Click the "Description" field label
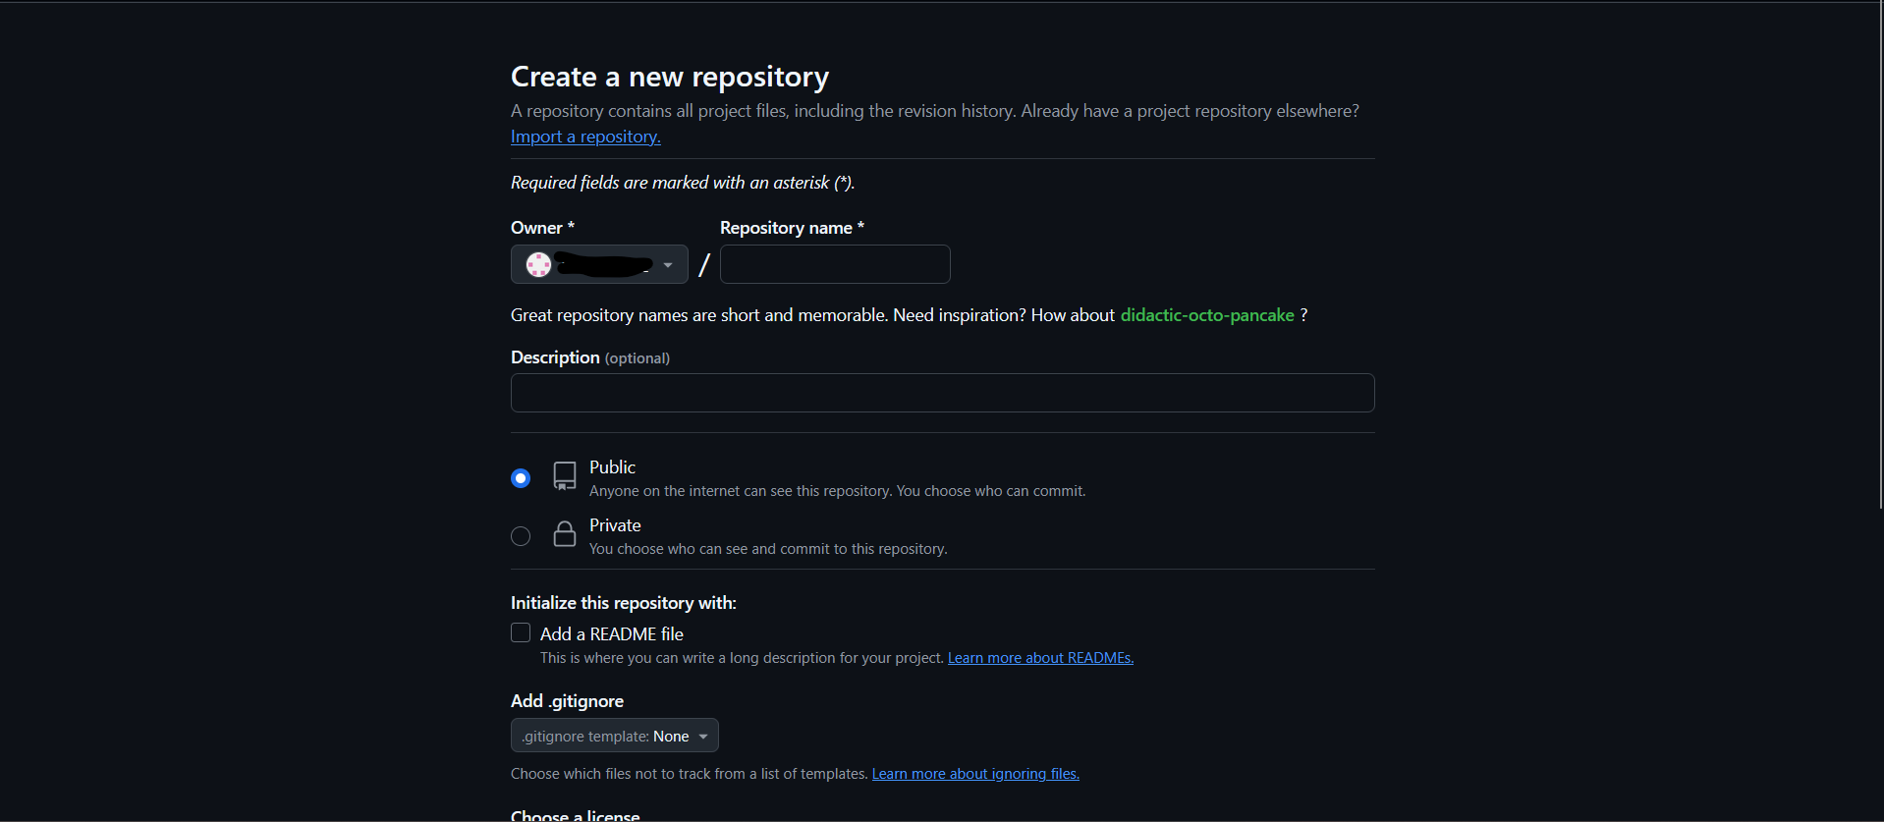The image size is (1884, 822). (555, 357)
